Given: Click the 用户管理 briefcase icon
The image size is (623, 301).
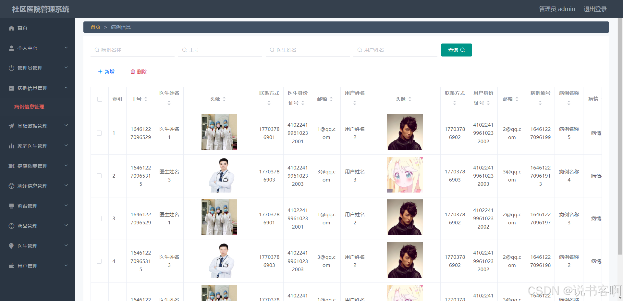Looking at the screenshot, I should click(x=11, y=266).
